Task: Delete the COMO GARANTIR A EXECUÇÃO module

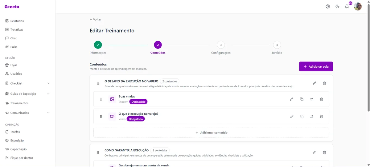Action: click(x=324, y=152)
